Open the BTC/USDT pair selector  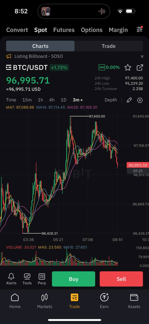click(27, 67)
